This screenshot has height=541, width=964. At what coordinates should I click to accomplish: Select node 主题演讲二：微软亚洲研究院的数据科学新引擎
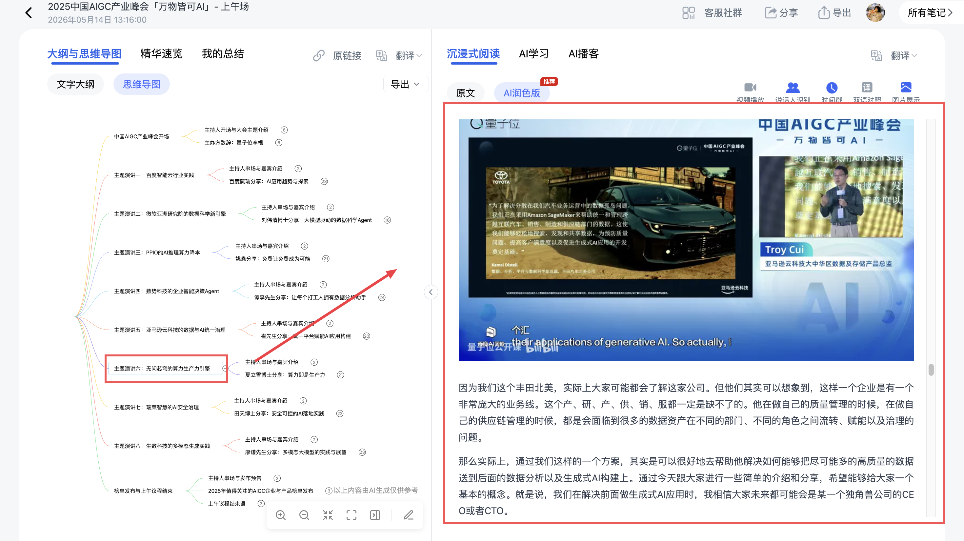(x=170, y=214)
